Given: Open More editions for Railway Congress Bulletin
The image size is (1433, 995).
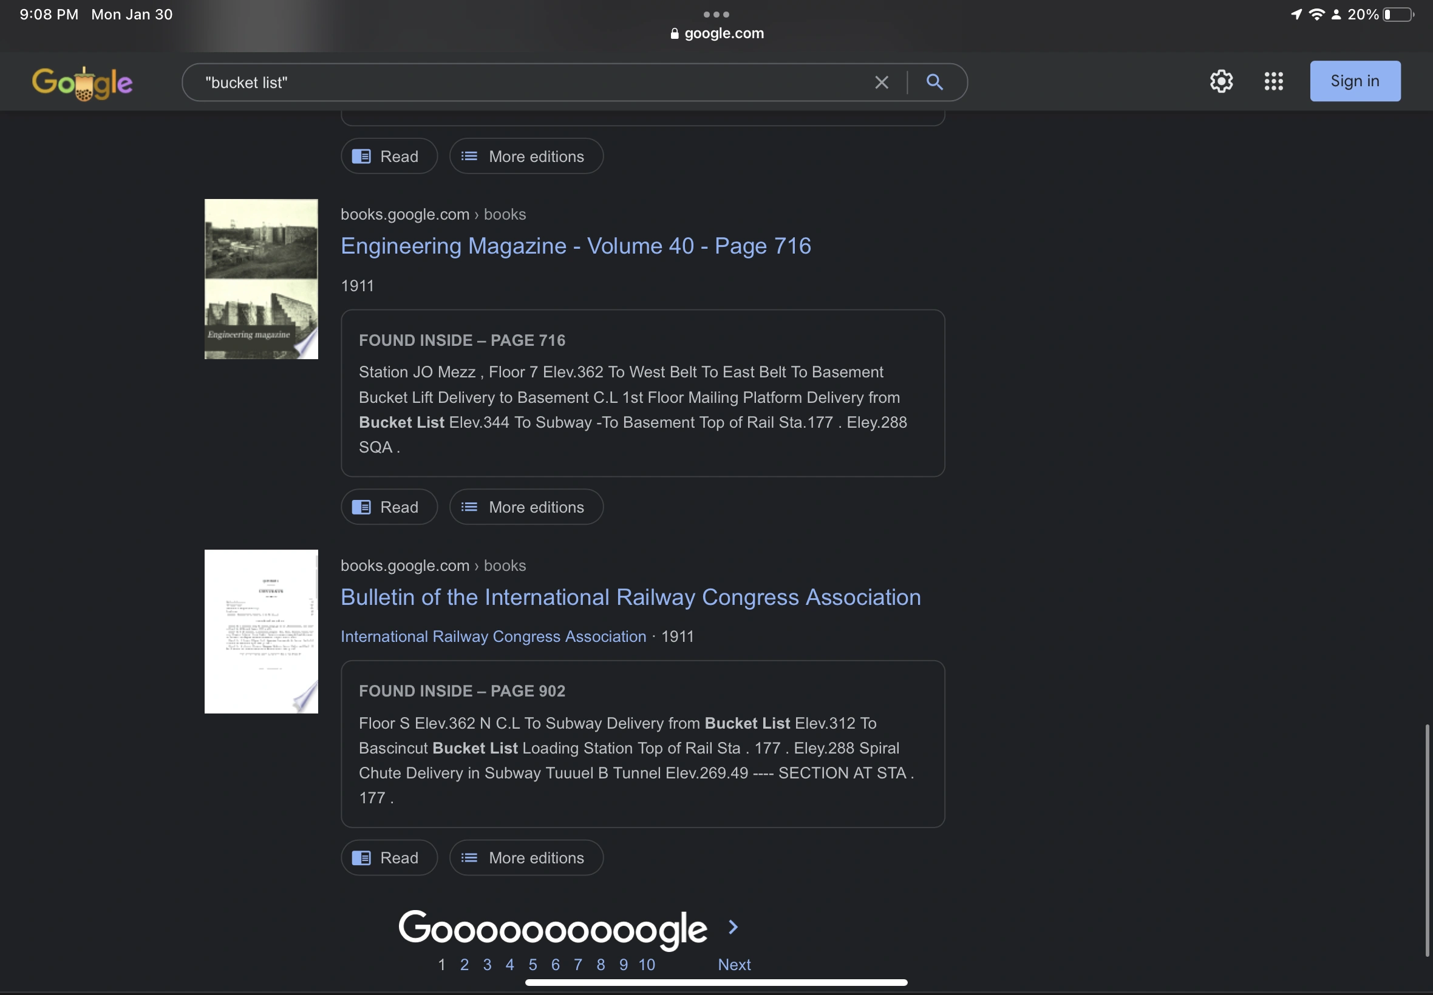Looking at the screenshot, I should coord(526,858).
